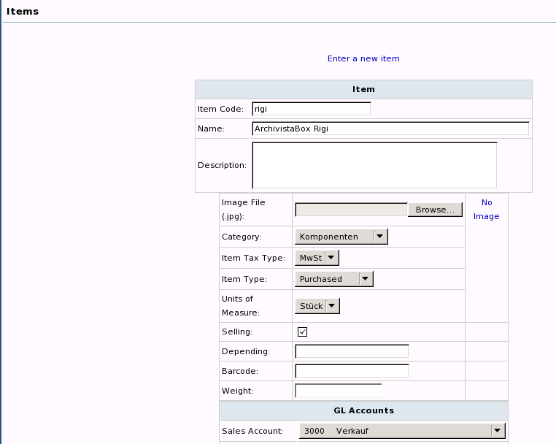Select the 'Units of Measure:' label
The width and height of the screenshot is (556, 444).
[x=241, y=306]
